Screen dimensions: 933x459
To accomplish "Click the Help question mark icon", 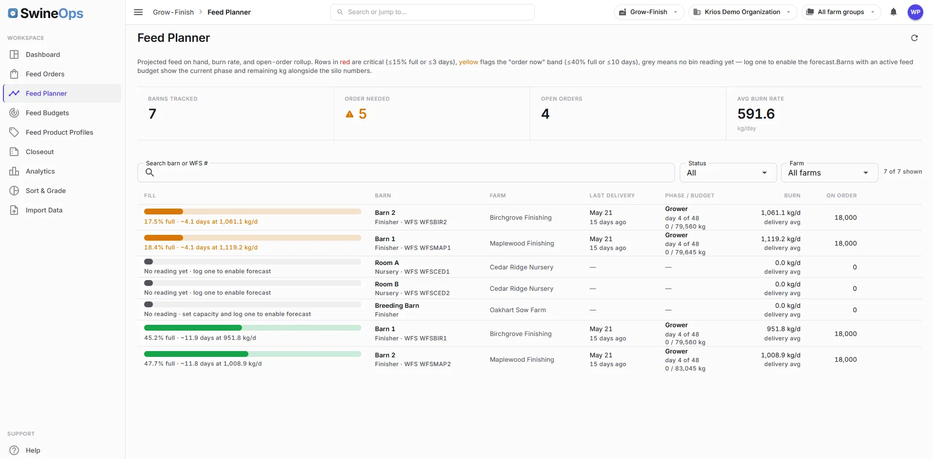I will coord(14,450).
